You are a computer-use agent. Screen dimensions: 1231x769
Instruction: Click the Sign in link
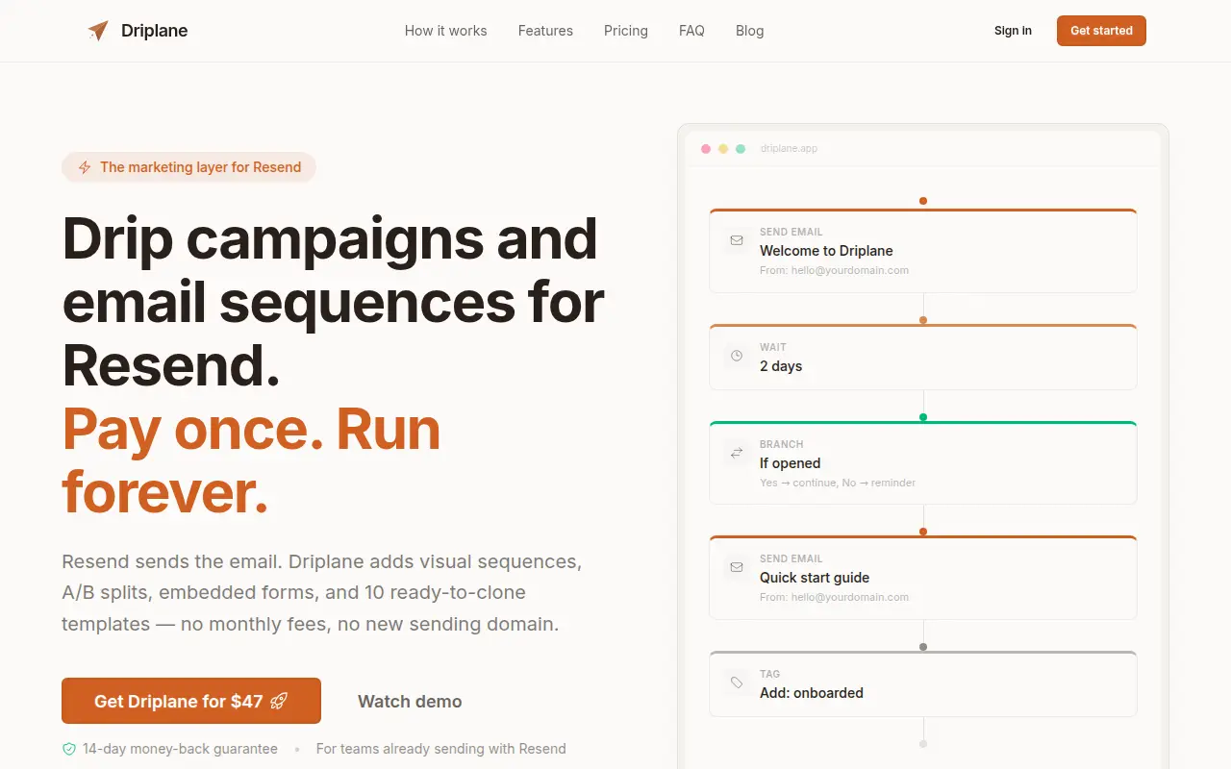pos(1013,31)
